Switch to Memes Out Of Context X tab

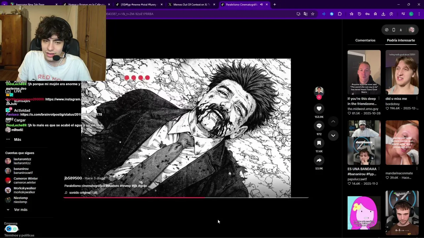click(191, 5)
